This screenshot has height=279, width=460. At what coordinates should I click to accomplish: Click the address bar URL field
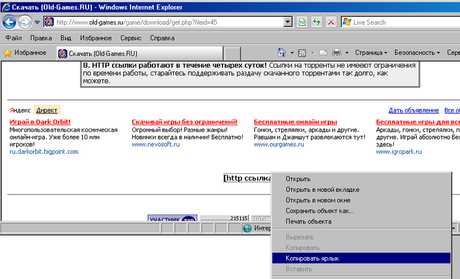pyautogui.click(x=169, y=22)
